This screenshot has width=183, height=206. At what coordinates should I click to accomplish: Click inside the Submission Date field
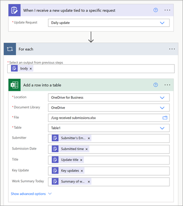pyautogui.click(x=109, y=149)
